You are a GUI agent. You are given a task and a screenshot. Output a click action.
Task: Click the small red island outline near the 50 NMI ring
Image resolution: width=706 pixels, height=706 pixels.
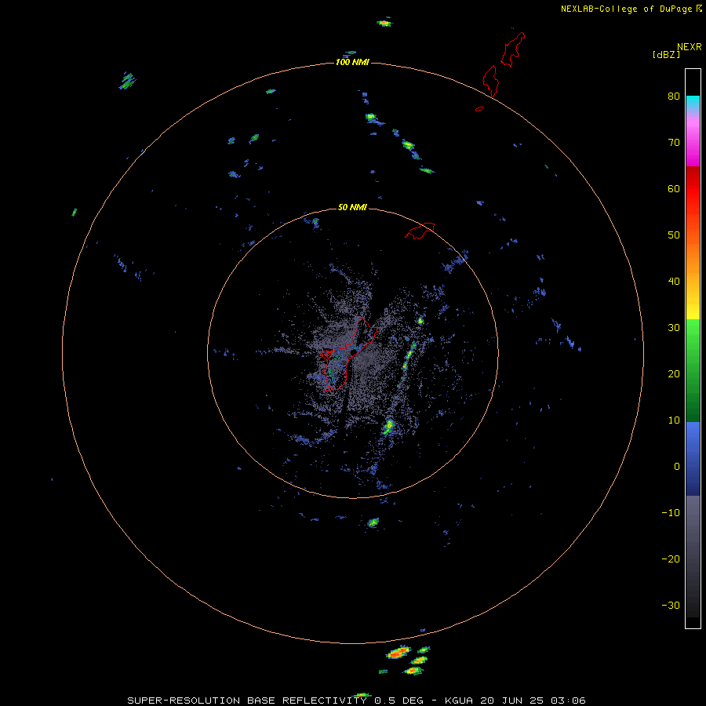(420, 230)
